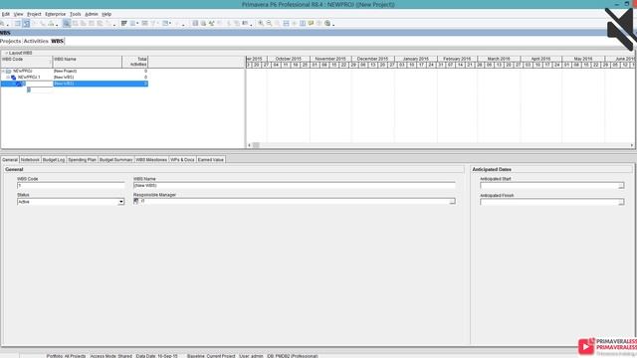Sort by the WBS Name column header
The width and height of the screenshot is (637, 358).
(x=87, y=62)
